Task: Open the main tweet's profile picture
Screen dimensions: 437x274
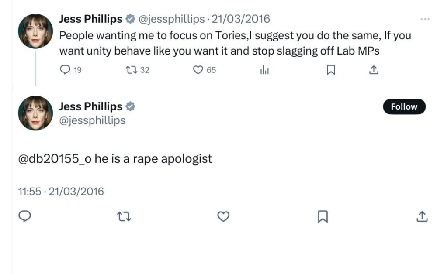Action: pyautogui.click(x=35, y=113)
